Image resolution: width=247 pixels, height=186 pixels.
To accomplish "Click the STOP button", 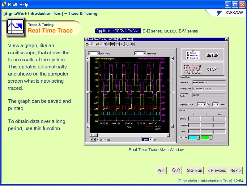I will 203,69.
